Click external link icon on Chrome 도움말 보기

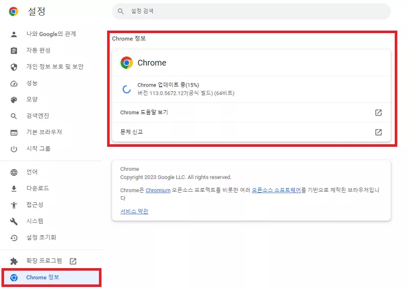click(378, 113)
